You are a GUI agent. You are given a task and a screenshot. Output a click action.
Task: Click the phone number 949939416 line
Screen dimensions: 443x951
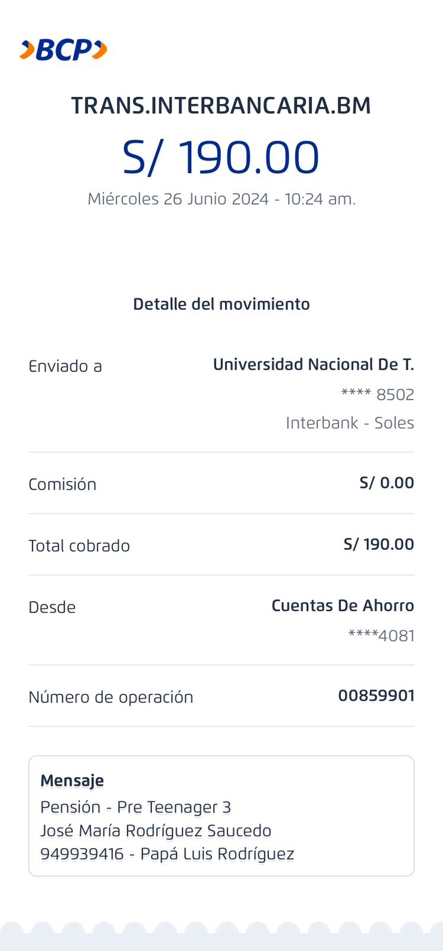[x=167, y=854]
